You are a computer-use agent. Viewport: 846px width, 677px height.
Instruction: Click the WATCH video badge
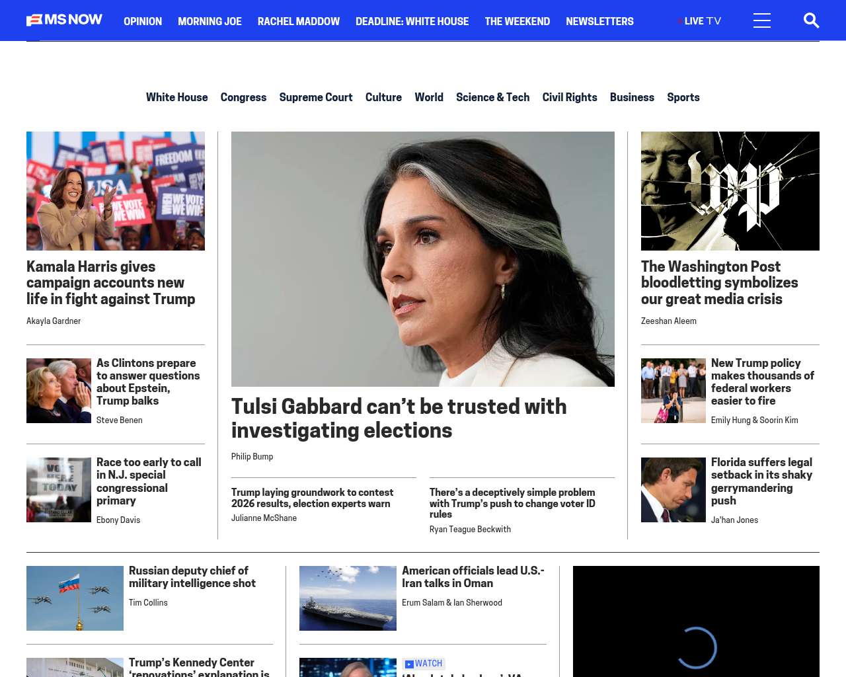(424, 664)
